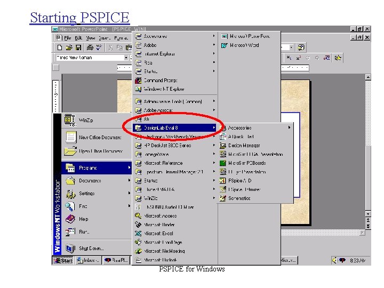Click the Copy toolbar icon
This screenshot has height=288, width=384.
pos(119,47)
